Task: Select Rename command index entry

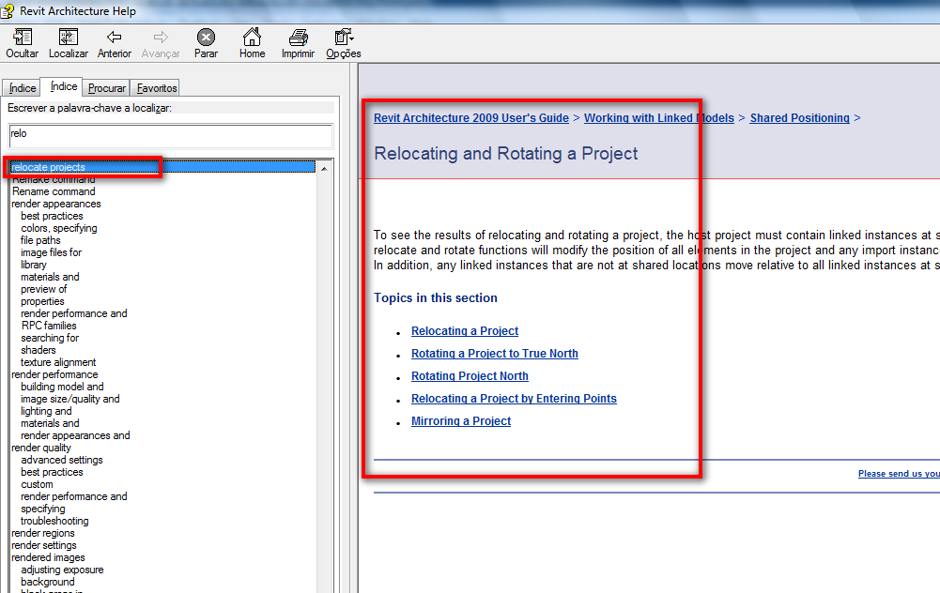Action: click(54, 191)
